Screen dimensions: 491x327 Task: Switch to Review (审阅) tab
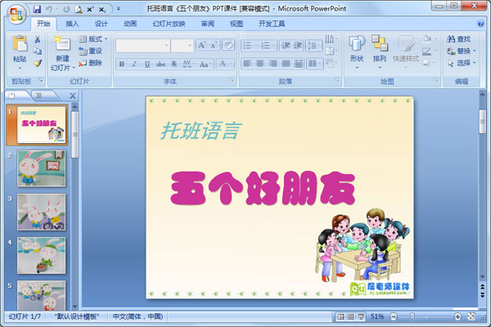click(x=208, y=24)
